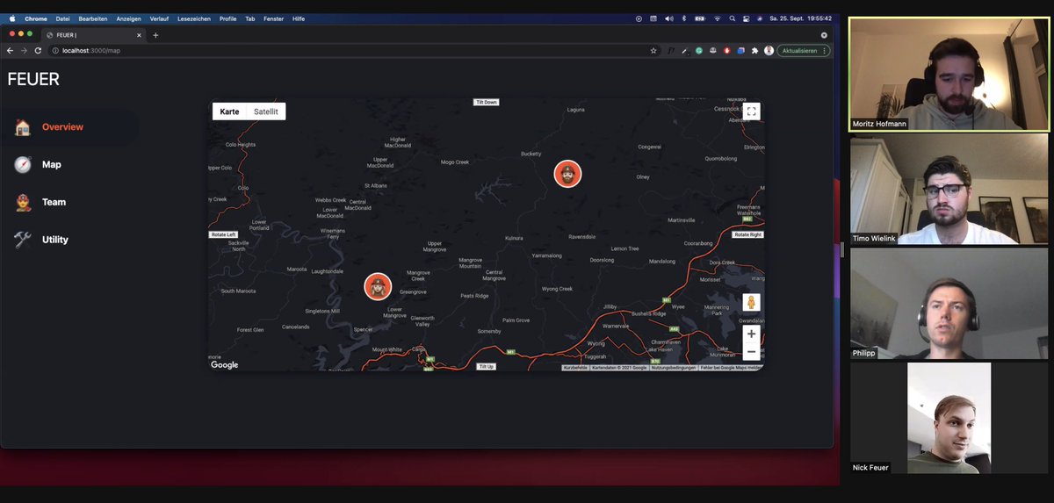Go back in browser history

[11, 51]
